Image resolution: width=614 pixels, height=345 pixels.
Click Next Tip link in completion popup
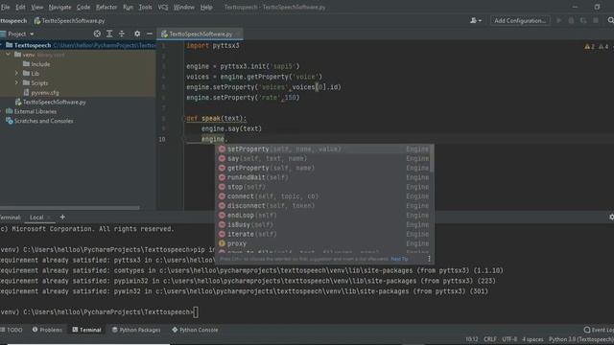pyautogui.click(x=399, y=259)
